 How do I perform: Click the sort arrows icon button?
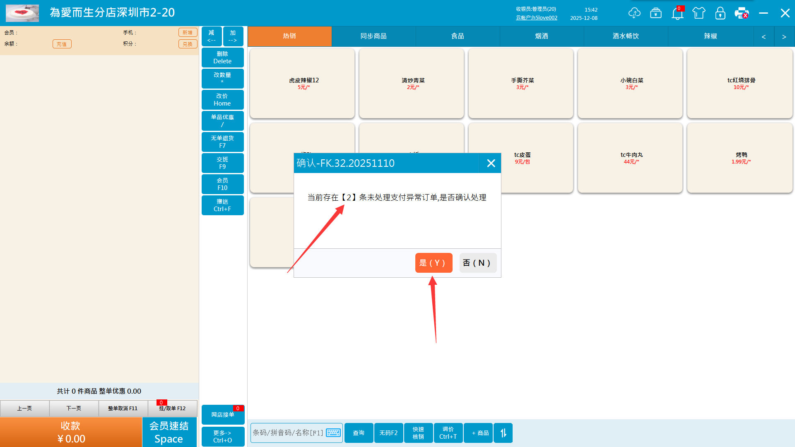(x=503, y=433)
